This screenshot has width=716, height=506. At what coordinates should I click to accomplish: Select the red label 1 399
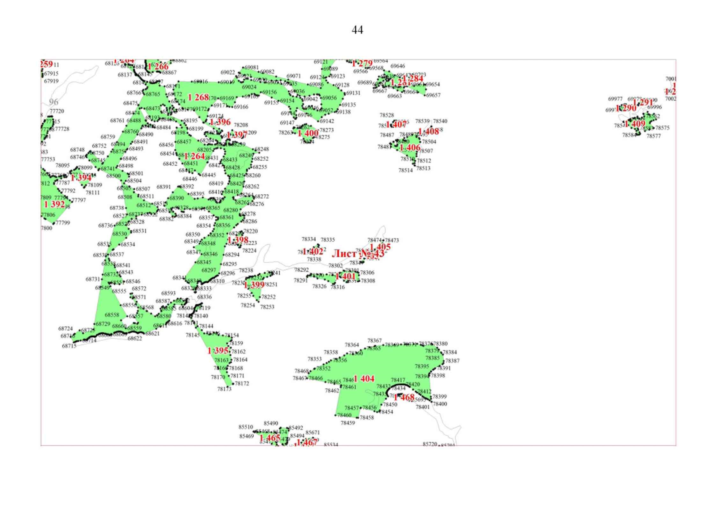pyautogui.click(x=254, y=285)
